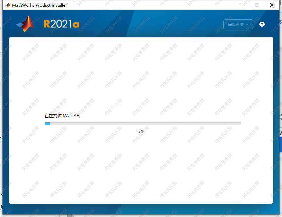
Task: Close the MathWorks Product Installer window
Action: [272, 5]
